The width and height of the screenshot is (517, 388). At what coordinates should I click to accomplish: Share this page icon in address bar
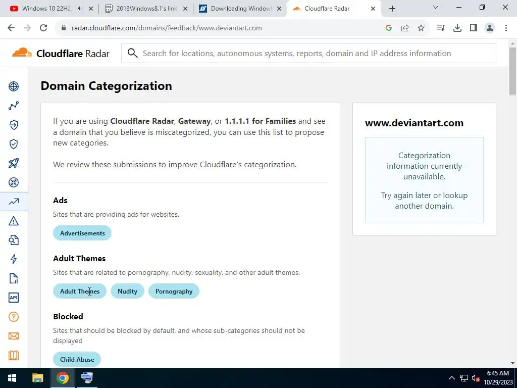405,28
